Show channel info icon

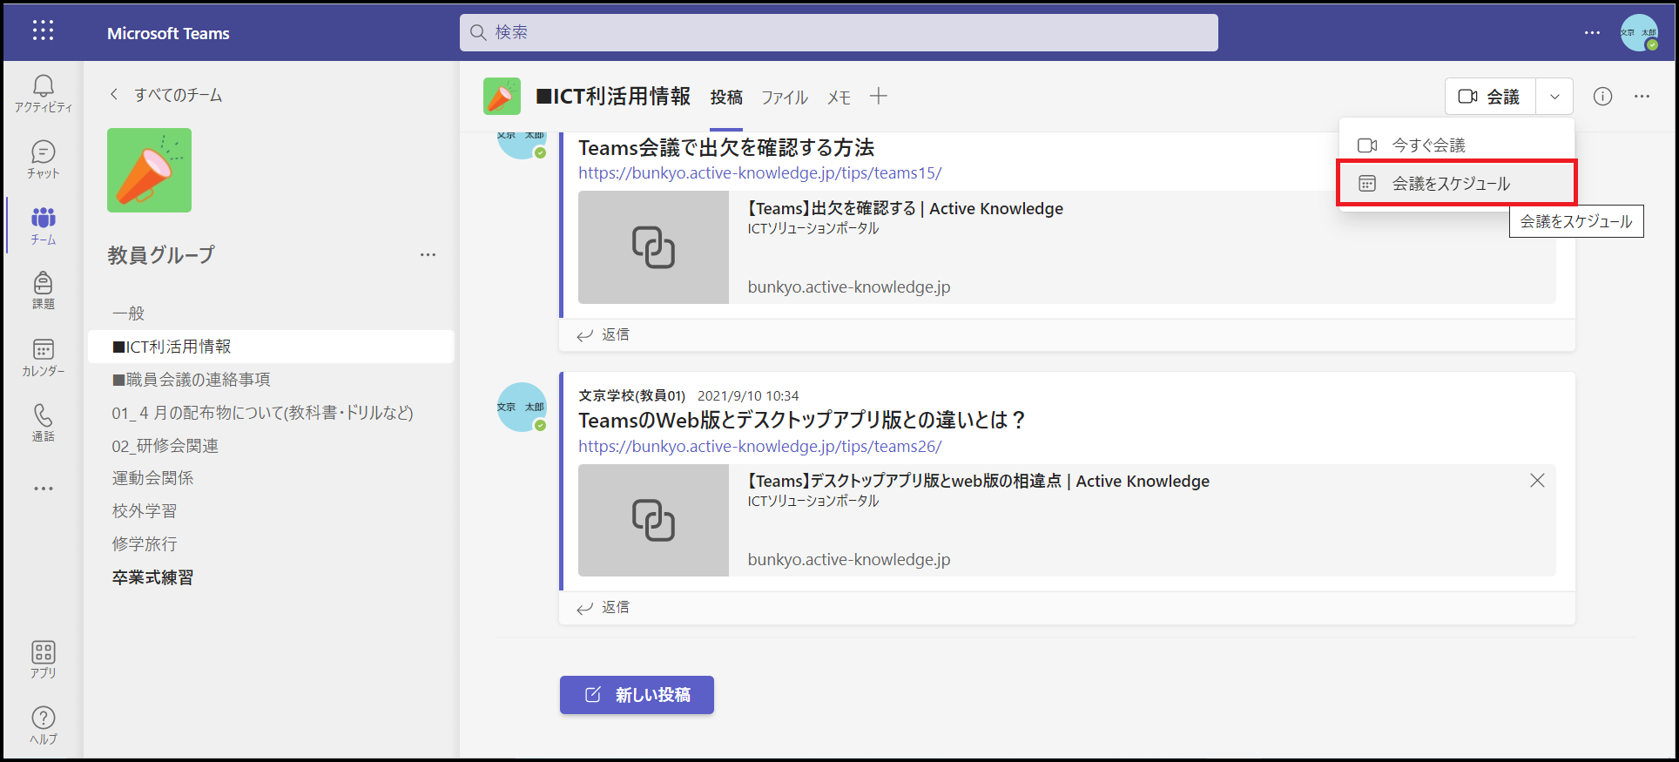tap(1602, 97)
